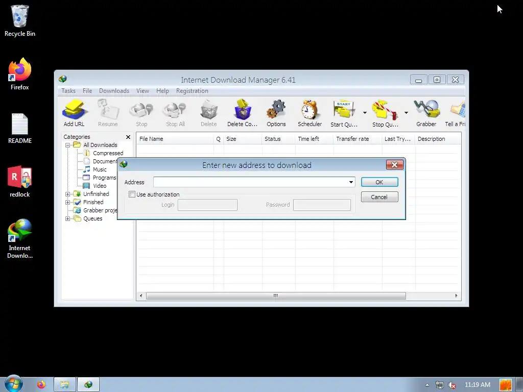This screenshot has height=392, width=523.
Task: Click the scrollbar right arrow
Action: coord(456,296)
